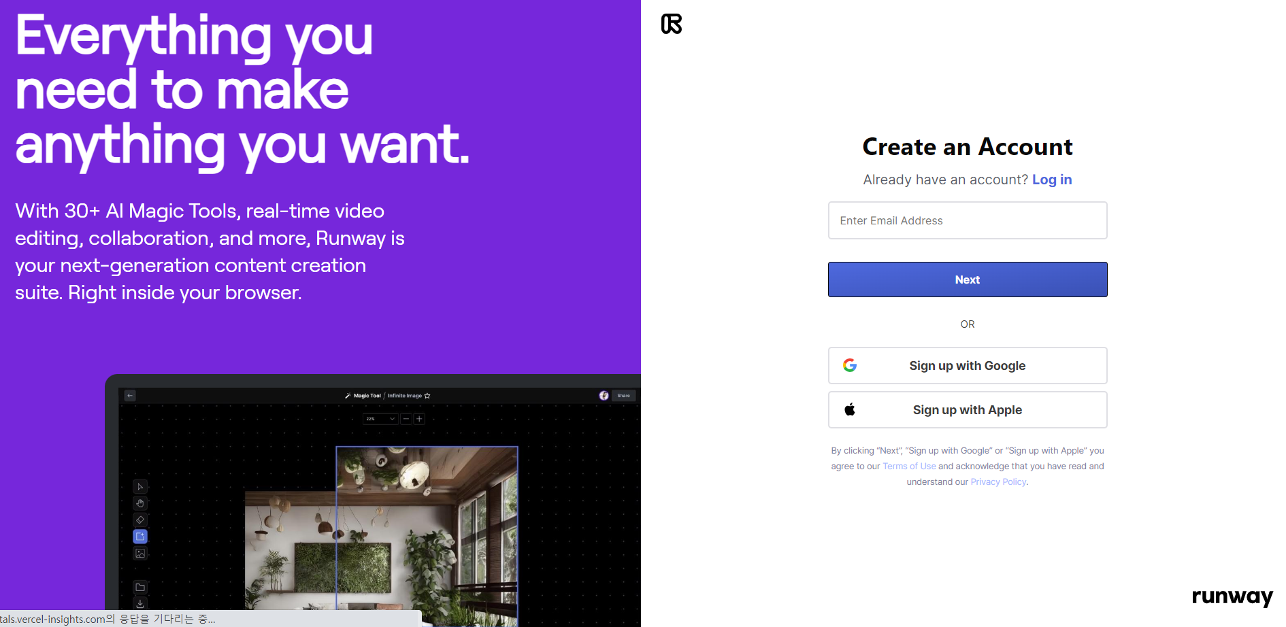Click the zoom out minus icon in preview
The image size is (1286, 627).
click(406, 419)
